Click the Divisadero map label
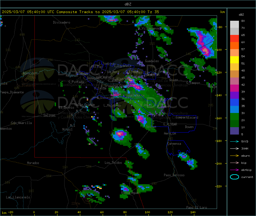 [x=61, y=22]
